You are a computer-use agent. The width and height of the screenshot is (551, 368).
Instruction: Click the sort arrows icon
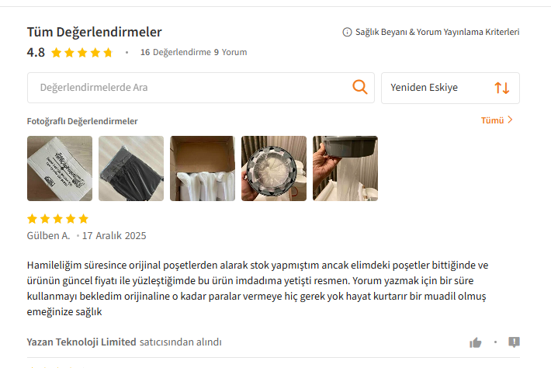click(x=502, y=88)
